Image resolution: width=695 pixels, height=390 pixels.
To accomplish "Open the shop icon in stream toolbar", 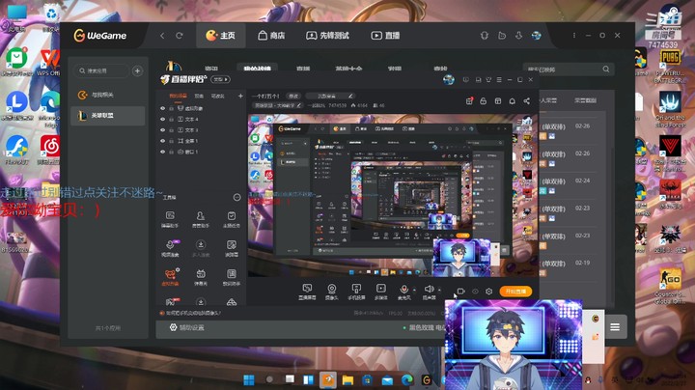I will (x=498, y=101).
